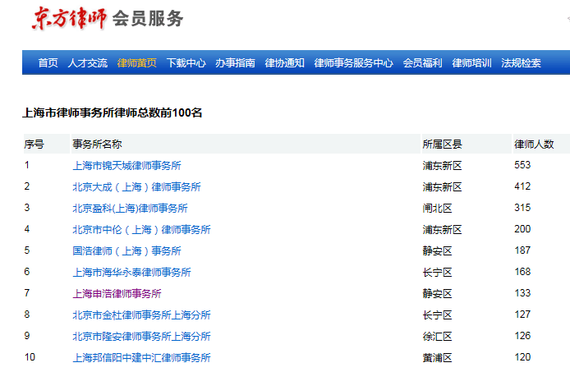
Task: Open the 会员福利 page
Action: point(422,63)
